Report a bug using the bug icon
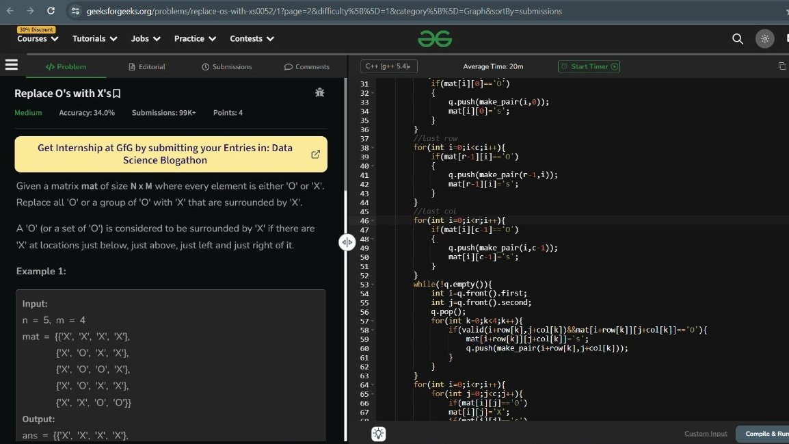Viewport: 789px width, 444px height. coord(319,92)
